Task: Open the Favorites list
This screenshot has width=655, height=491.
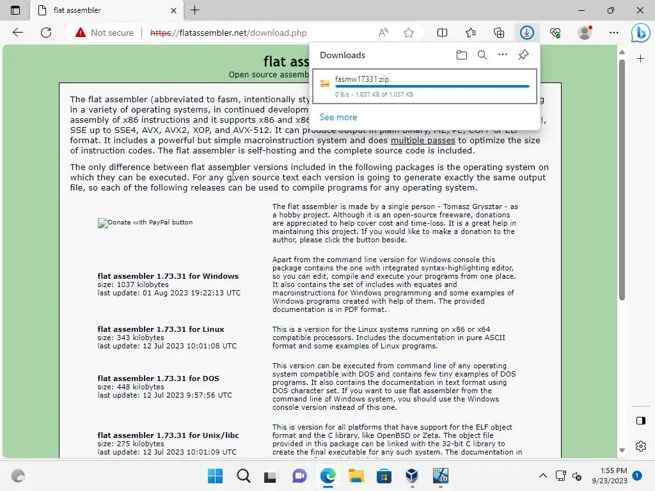Action: point(471,33)
